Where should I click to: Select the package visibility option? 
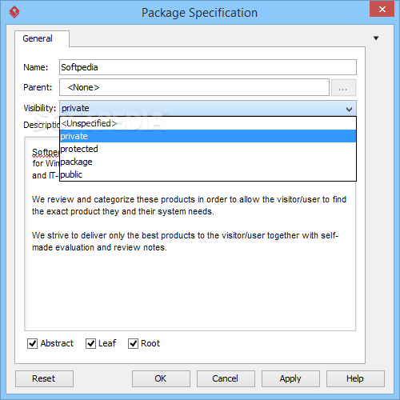[x=208, y=162]
